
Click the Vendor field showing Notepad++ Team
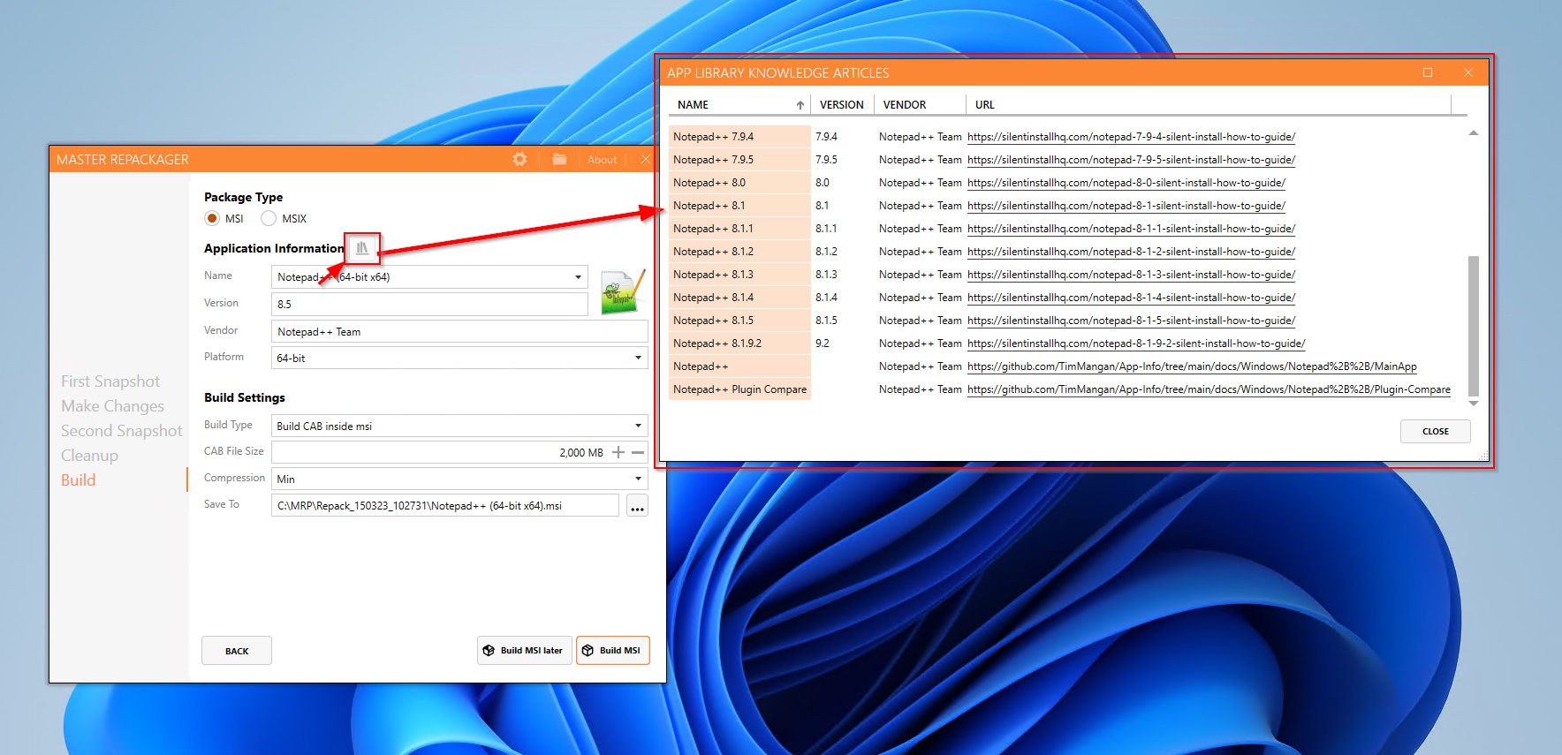pyautogui.click(x=459, y=331)
